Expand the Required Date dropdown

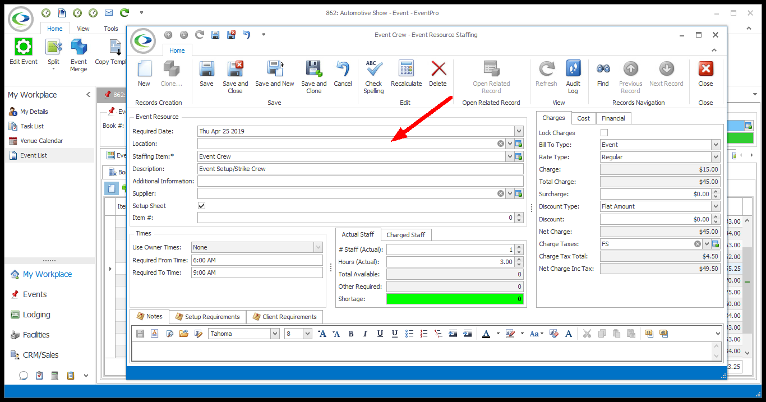pyautogui.click(x=519, y=131)
